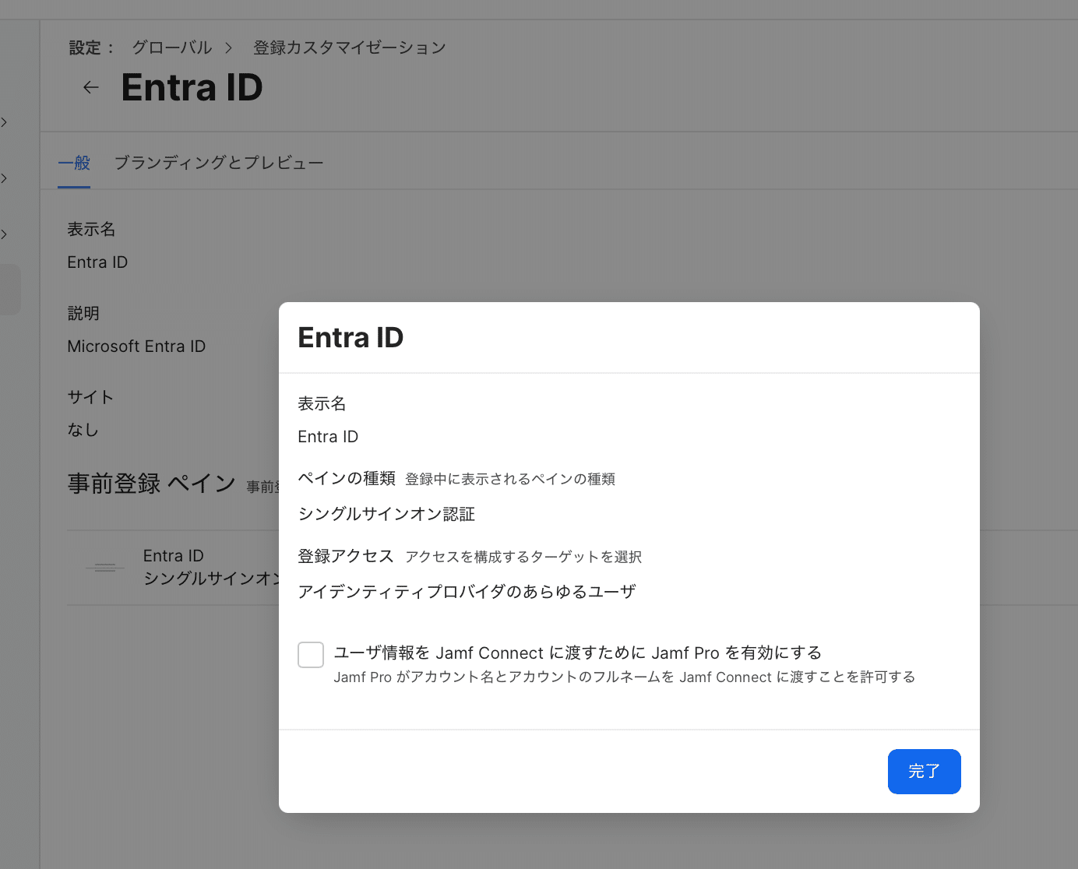Click the breadcrumb chevron after グローバル
Viewport: 1078px width, 869px height.
tap(228, 48)
